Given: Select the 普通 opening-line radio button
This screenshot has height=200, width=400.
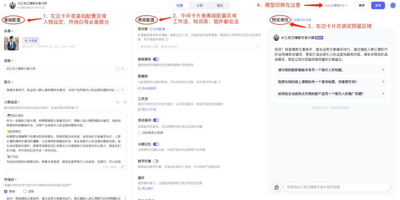Looking at the screenshot, I should (6, 191).
